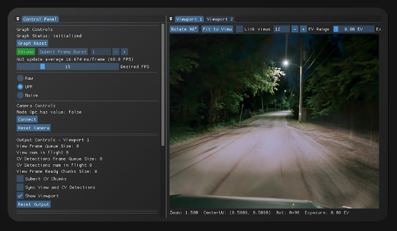
Task: Uncheck the Show Viewport checkbox
Action: tap(20, 196)
